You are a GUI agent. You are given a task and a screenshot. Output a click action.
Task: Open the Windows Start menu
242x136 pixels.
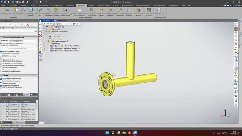[107, 133]
